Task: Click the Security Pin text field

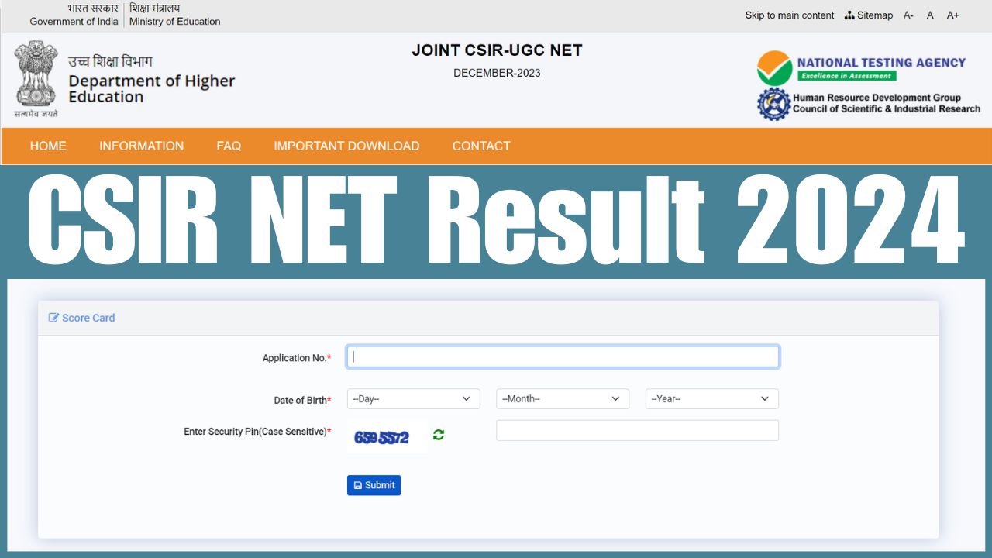Action: coord(637,431)
